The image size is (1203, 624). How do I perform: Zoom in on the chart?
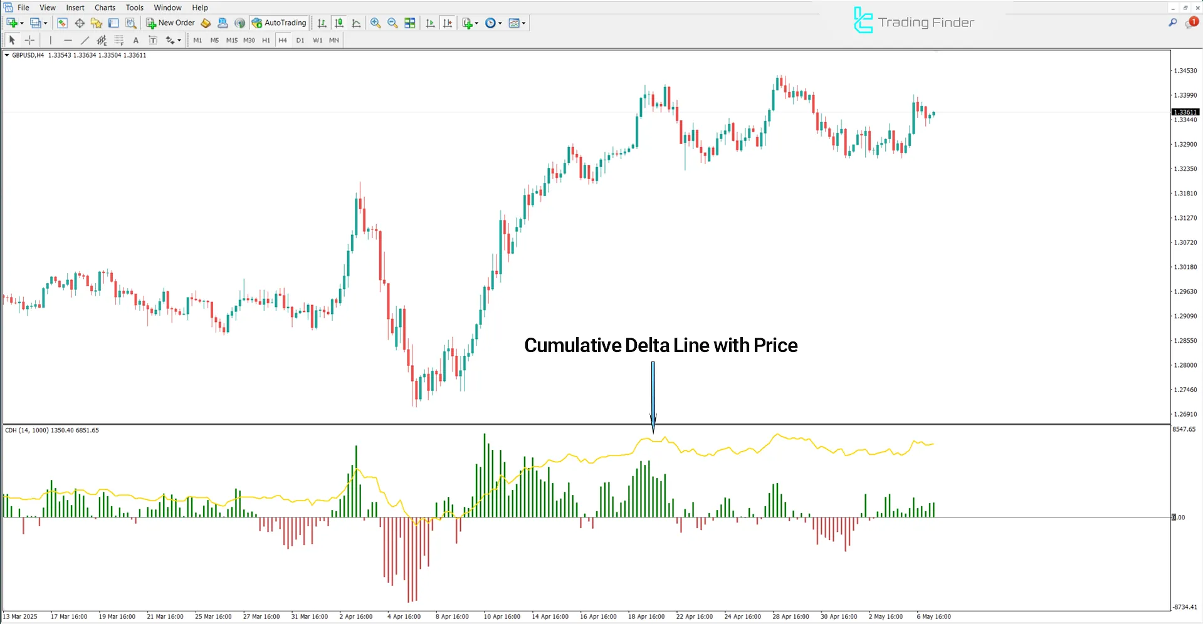pos(376,23)
